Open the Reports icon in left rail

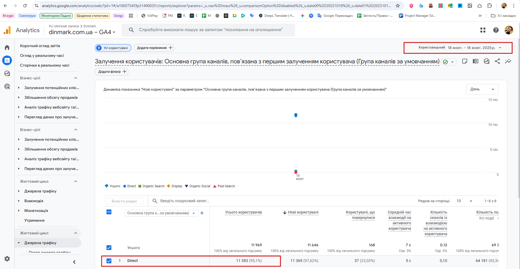point(7,60)
